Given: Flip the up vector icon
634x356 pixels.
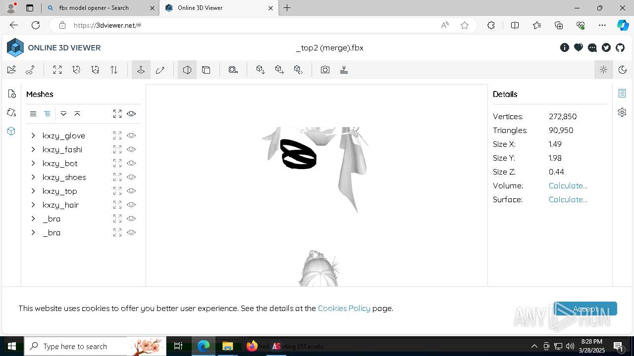Looking at the screenshot, I should tap(114, 70).
